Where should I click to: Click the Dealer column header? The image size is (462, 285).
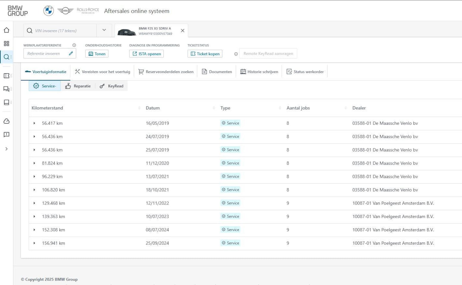(359, 108)
